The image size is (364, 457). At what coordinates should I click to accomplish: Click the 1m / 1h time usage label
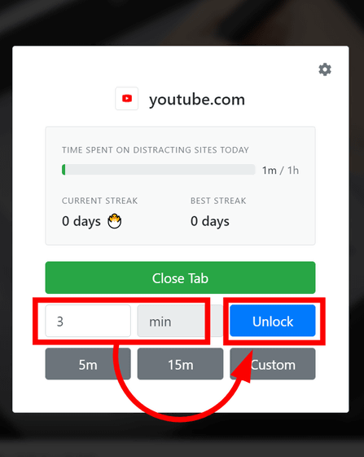(280, 171)
